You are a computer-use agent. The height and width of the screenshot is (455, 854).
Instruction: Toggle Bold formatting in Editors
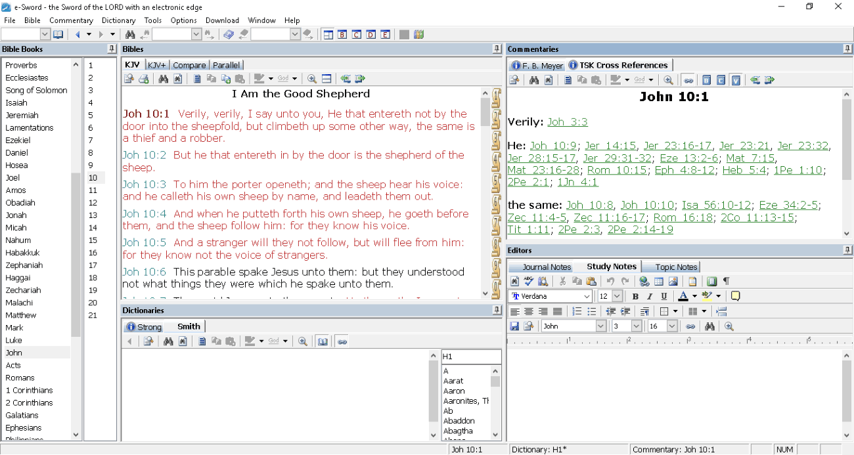pyautogui.click(x=635, y=296)
